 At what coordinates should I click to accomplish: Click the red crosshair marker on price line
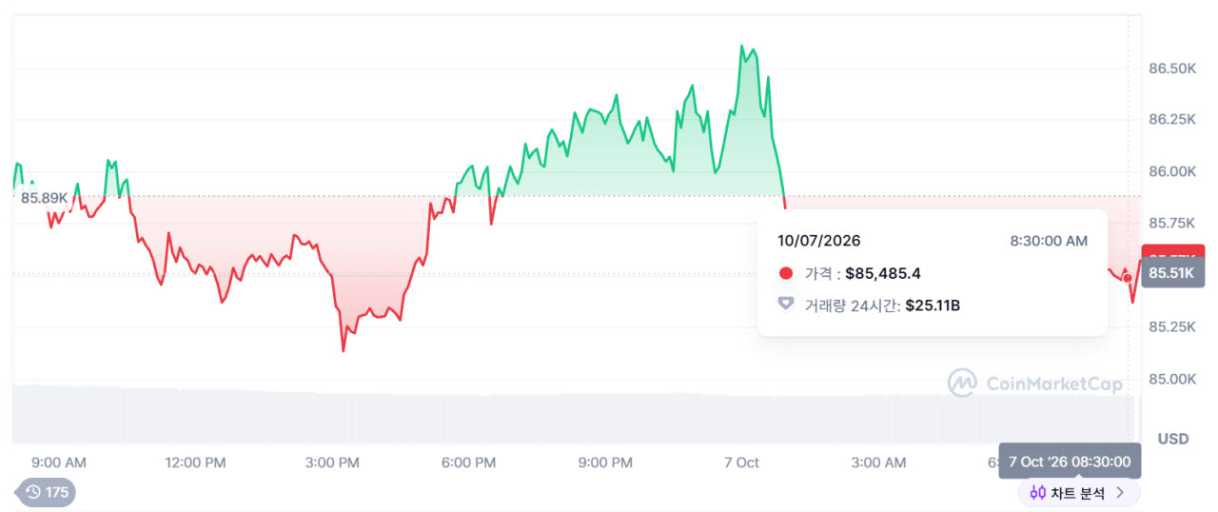tap(1128, 278)
